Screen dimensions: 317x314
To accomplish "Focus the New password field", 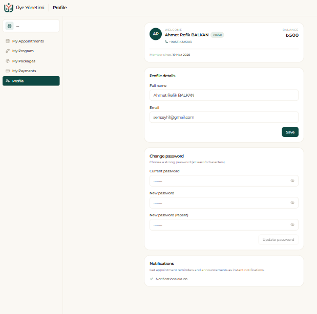I will [x=224, y=203].
